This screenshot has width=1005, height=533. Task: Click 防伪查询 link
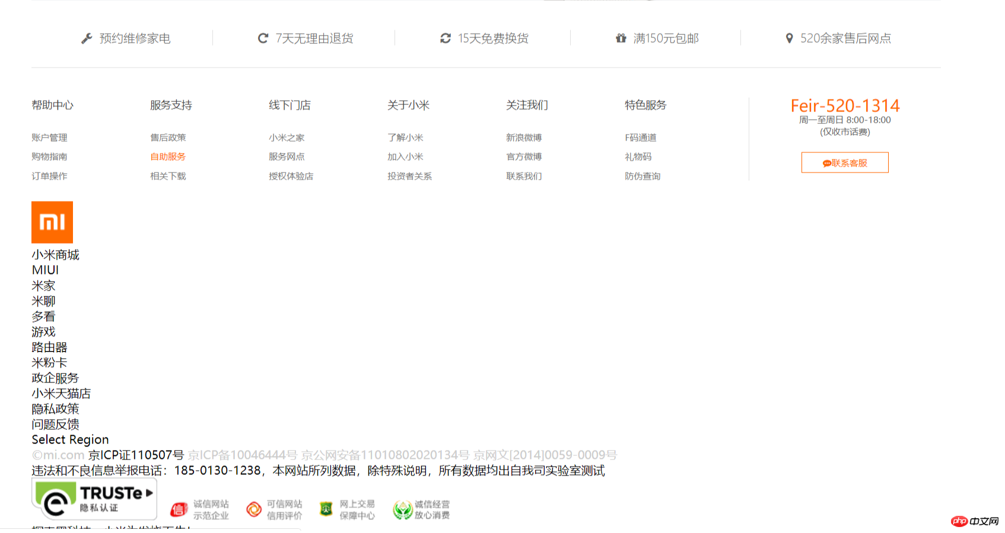tap(643, 176)
